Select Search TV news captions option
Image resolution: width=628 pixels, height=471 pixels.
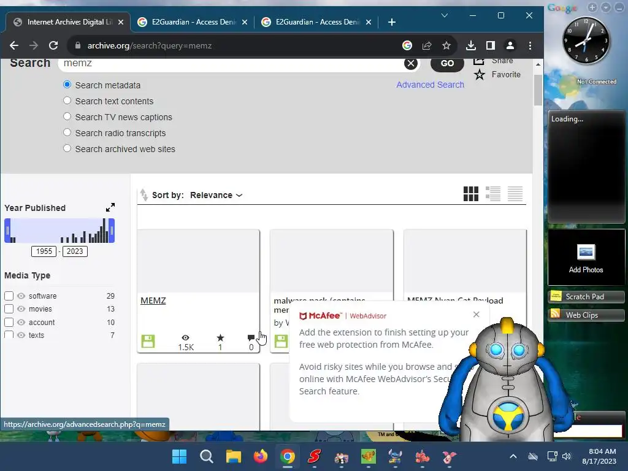[67, 117]
